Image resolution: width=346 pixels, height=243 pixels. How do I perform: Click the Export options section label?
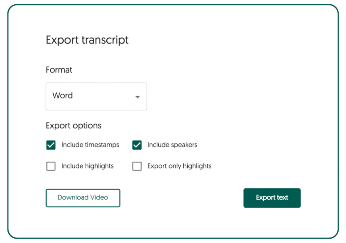pyautogui.click(x=73, y=125)
